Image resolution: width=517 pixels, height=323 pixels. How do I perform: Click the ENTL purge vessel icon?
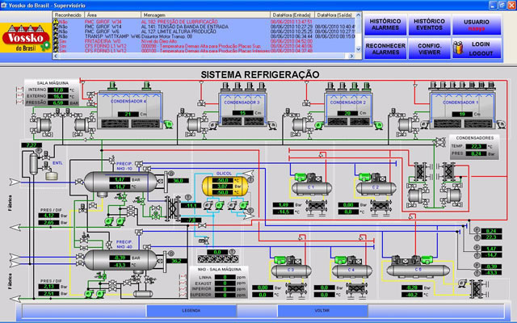coord(34,163)
